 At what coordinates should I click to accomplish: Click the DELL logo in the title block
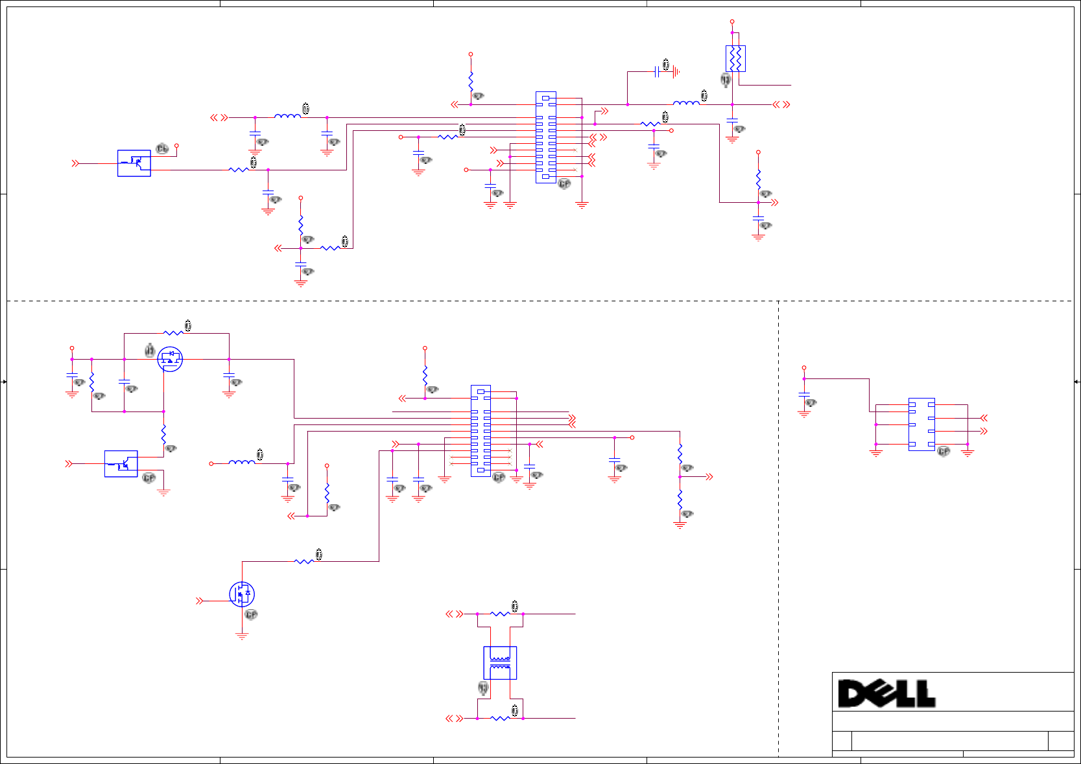(886, 693)
